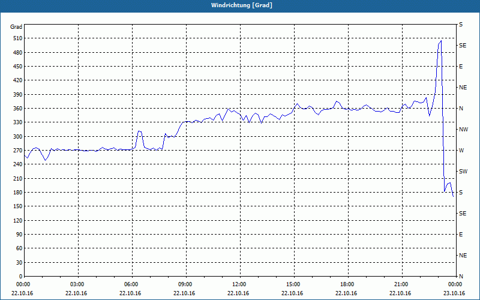Click the 450 y-axis value
The image size is (480, 300).
tap(17, 67)
